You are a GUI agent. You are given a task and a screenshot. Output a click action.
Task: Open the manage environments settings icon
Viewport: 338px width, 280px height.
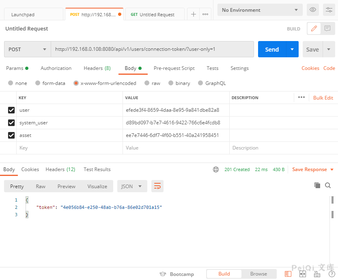328,10
